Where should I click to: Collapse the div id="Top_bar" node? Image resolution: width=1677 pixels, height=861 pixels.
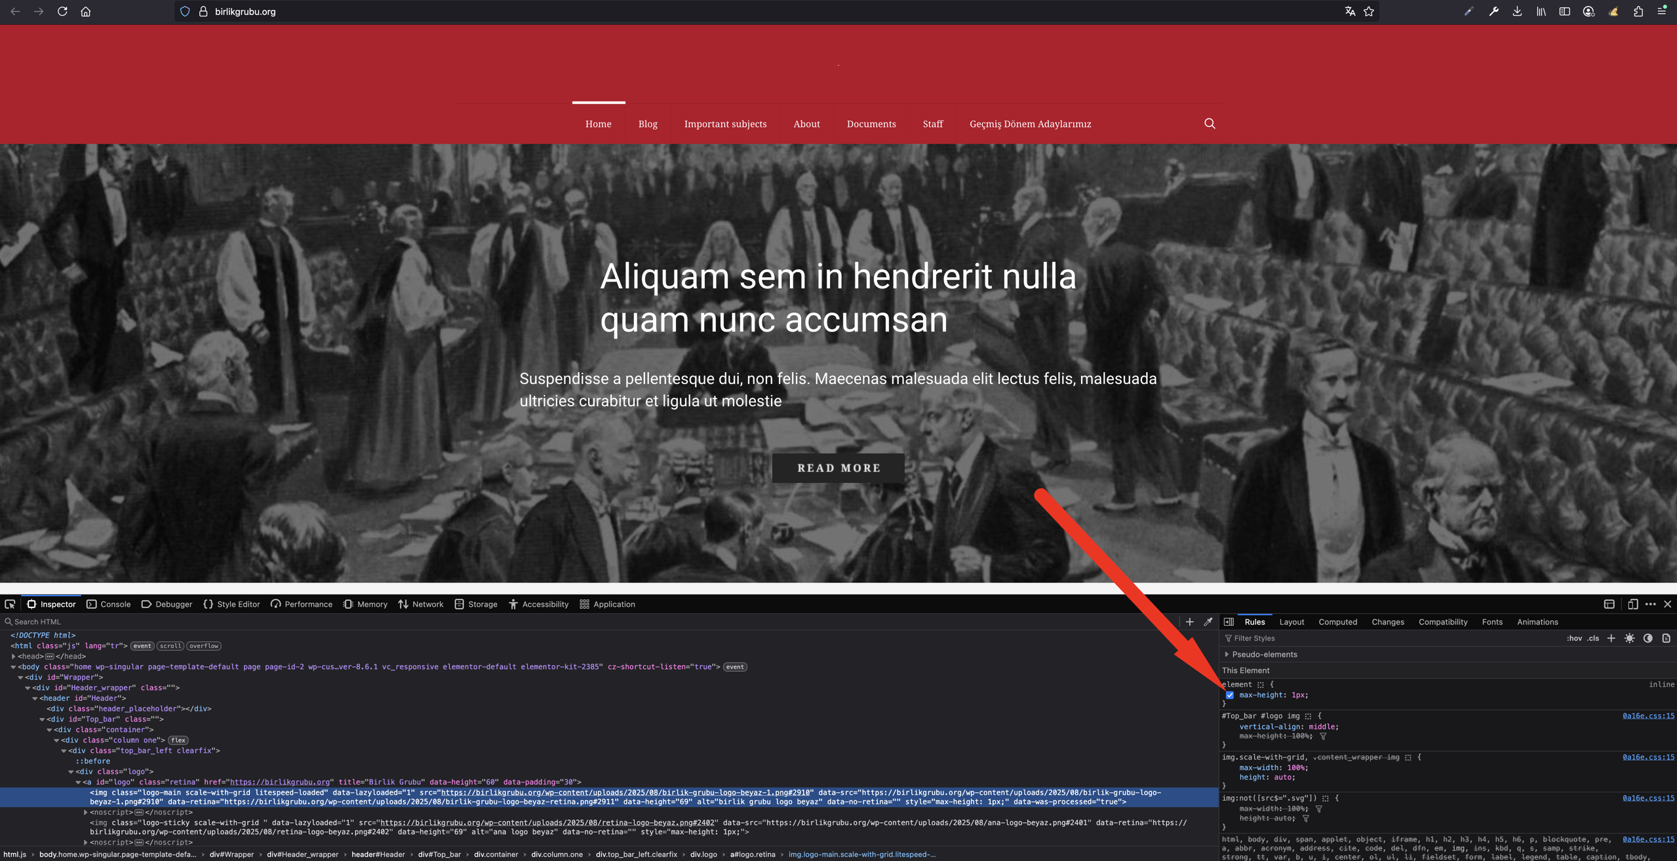coord(42,719)
